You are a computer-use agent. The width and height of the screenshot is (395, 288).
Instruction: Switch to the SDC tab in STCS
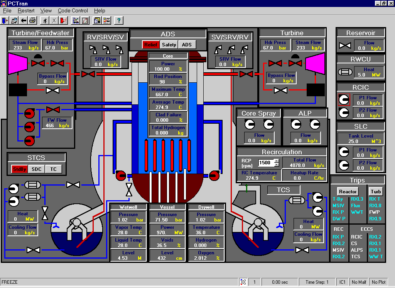(x=36, y=169)
